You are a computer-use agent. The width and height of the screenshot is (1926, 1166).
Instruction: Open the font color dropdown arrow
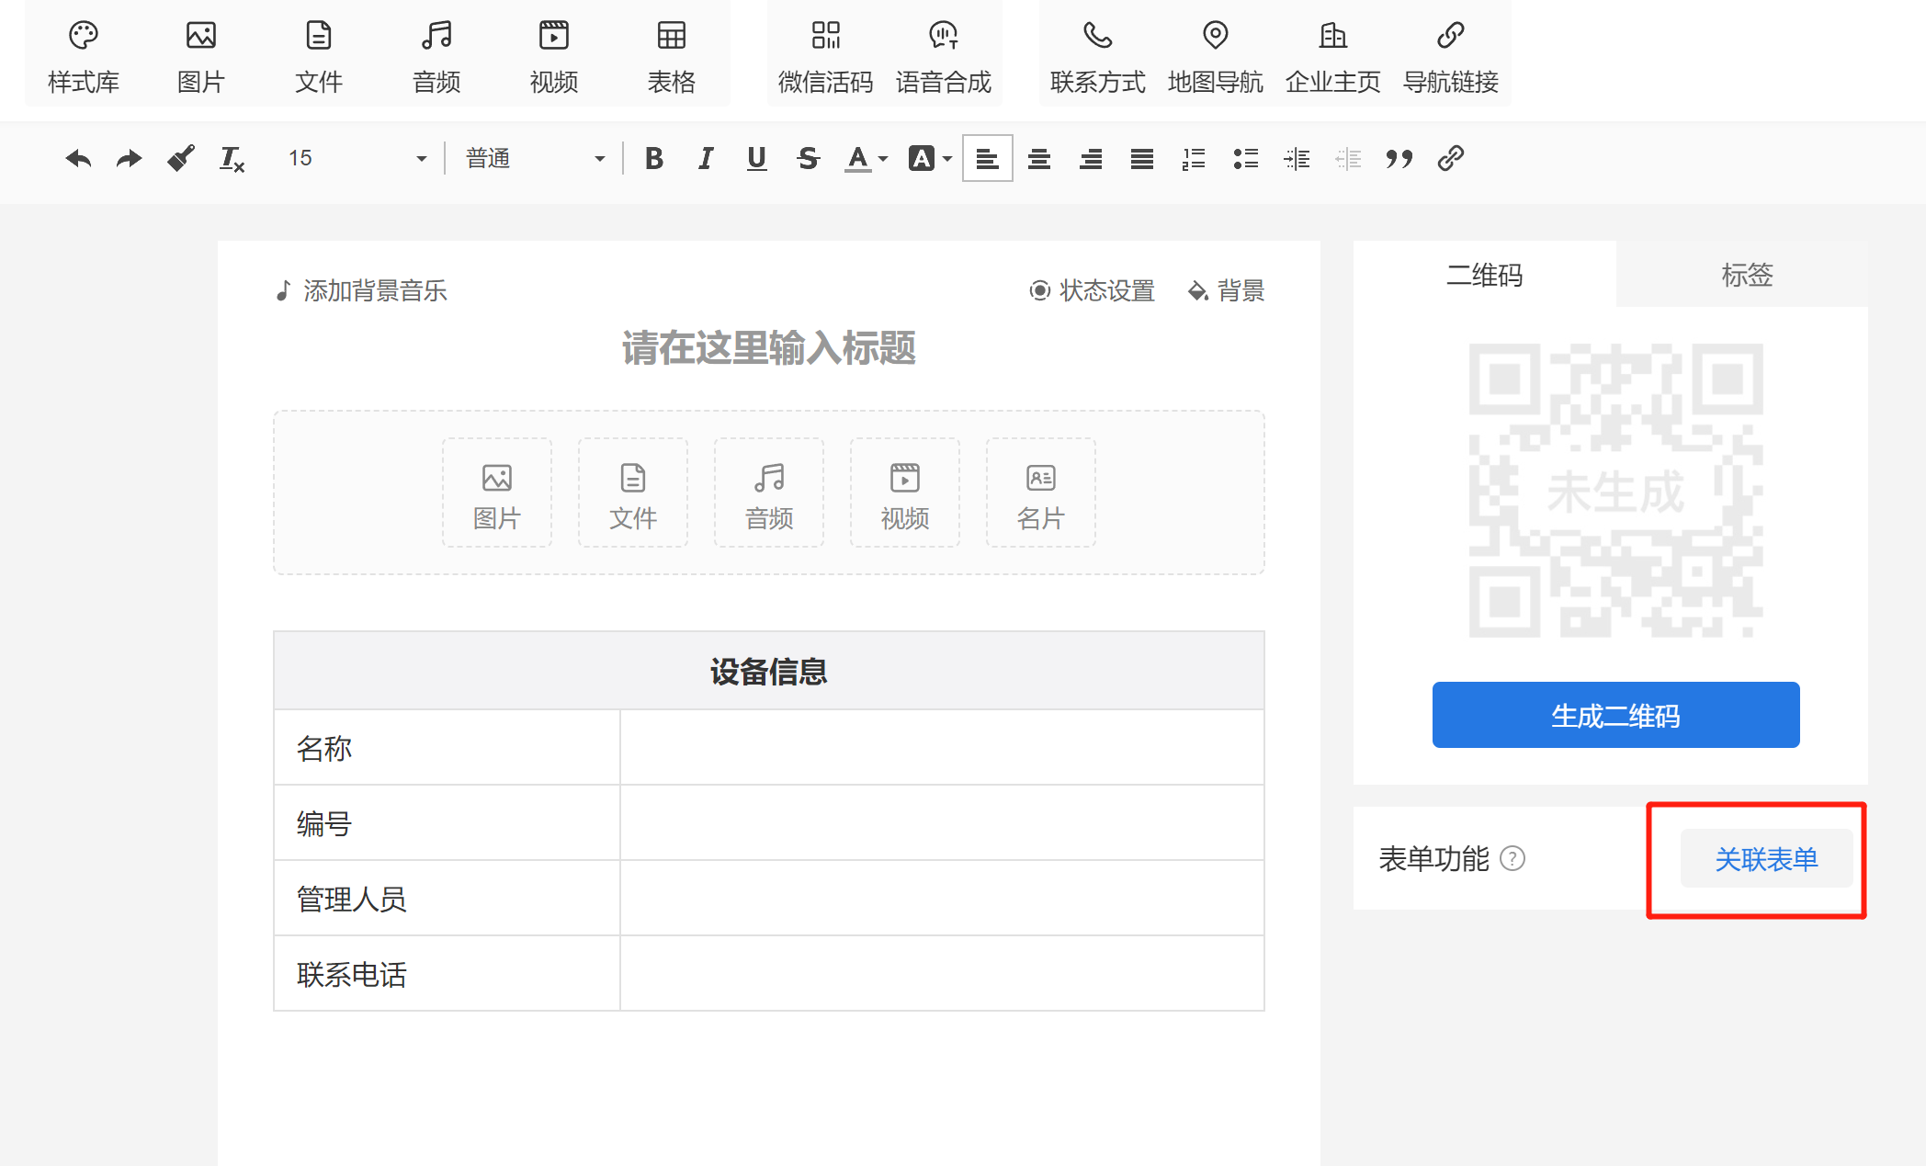[x=883, y=159]
